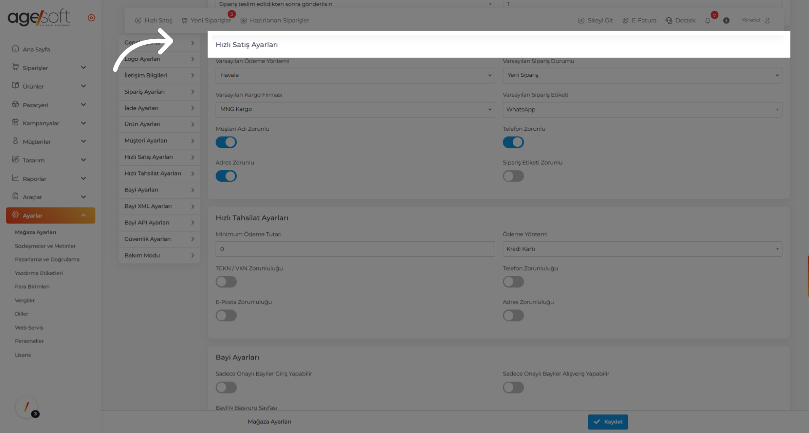The image size is (809, 433).
Task: Enable the Sipariş Etiketi Zorunlu toggle
Action: pyautogui.click(x=513, y=176)
